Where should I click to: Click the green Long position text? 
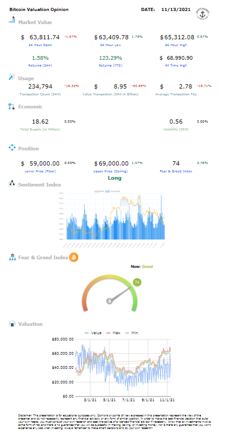tap(115, 178)
